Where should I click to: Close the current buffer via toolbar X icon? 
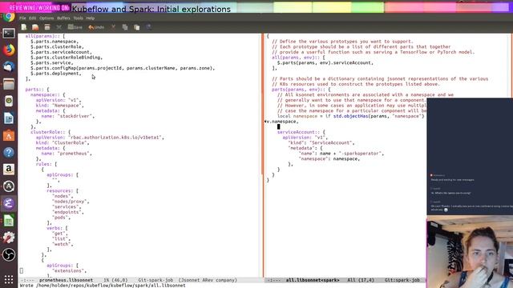(59, 27)
